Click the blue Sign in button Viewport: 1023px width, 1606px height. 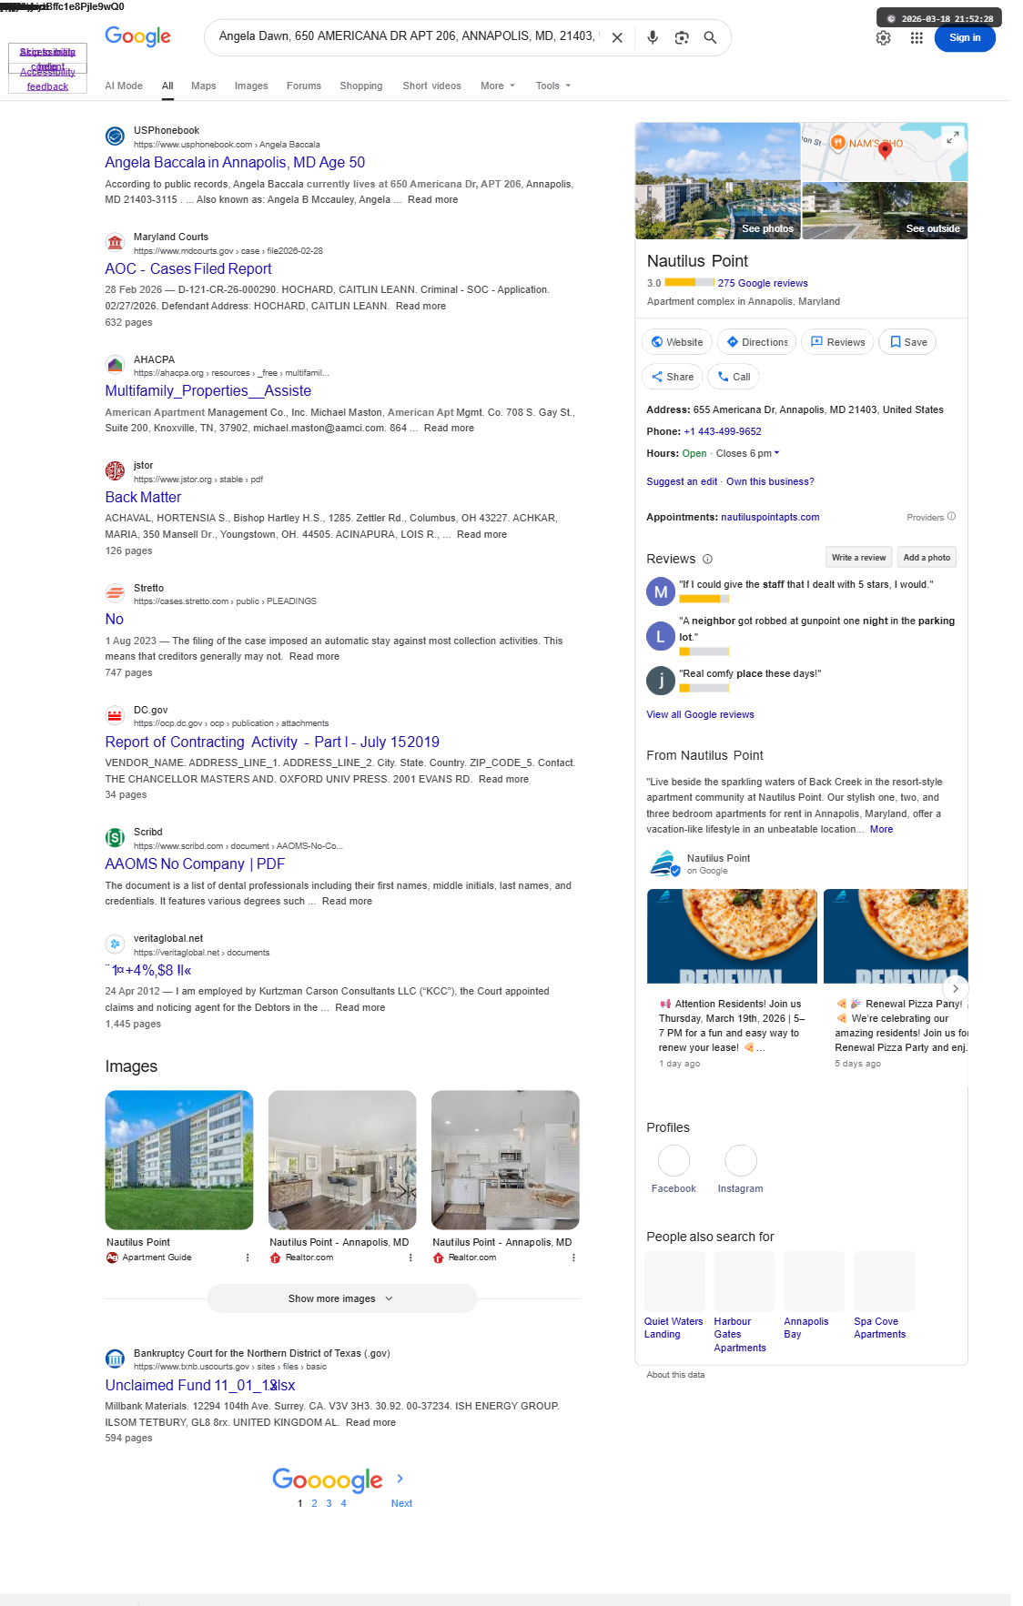click(x=965, y=38)
